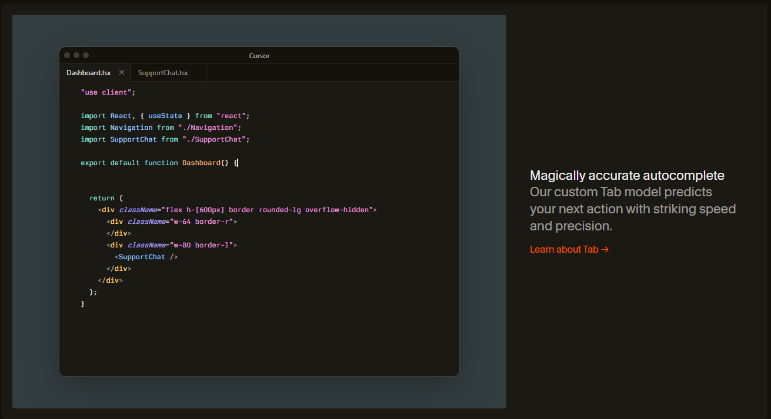Click the import React useState line

pos(165,116)
